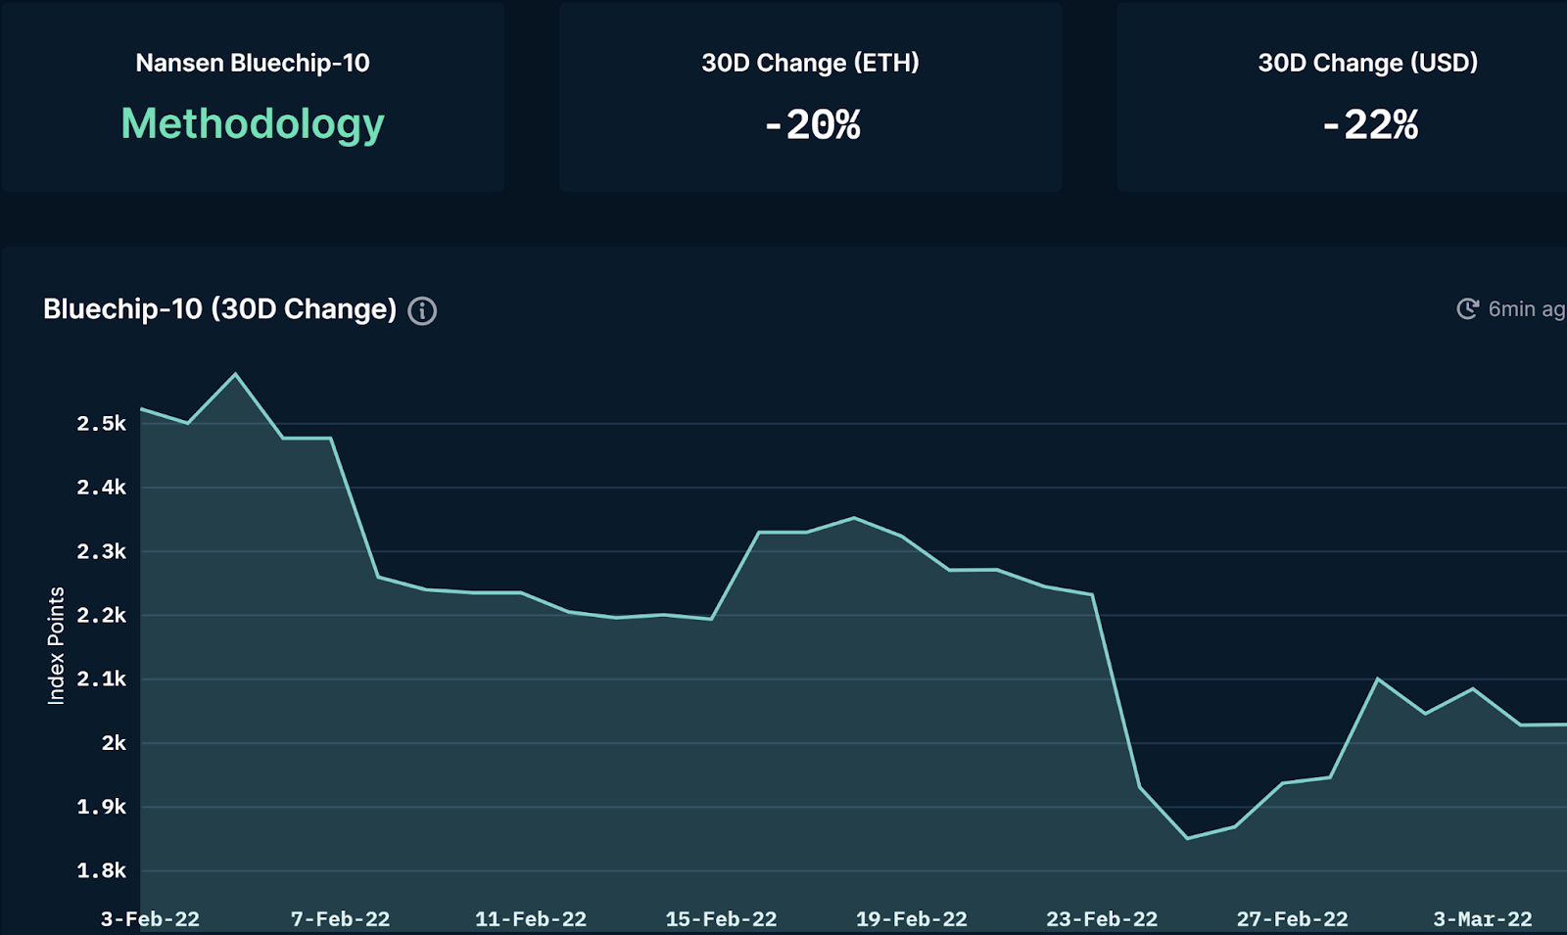Click the -20% ETH change value

point(813,124)
